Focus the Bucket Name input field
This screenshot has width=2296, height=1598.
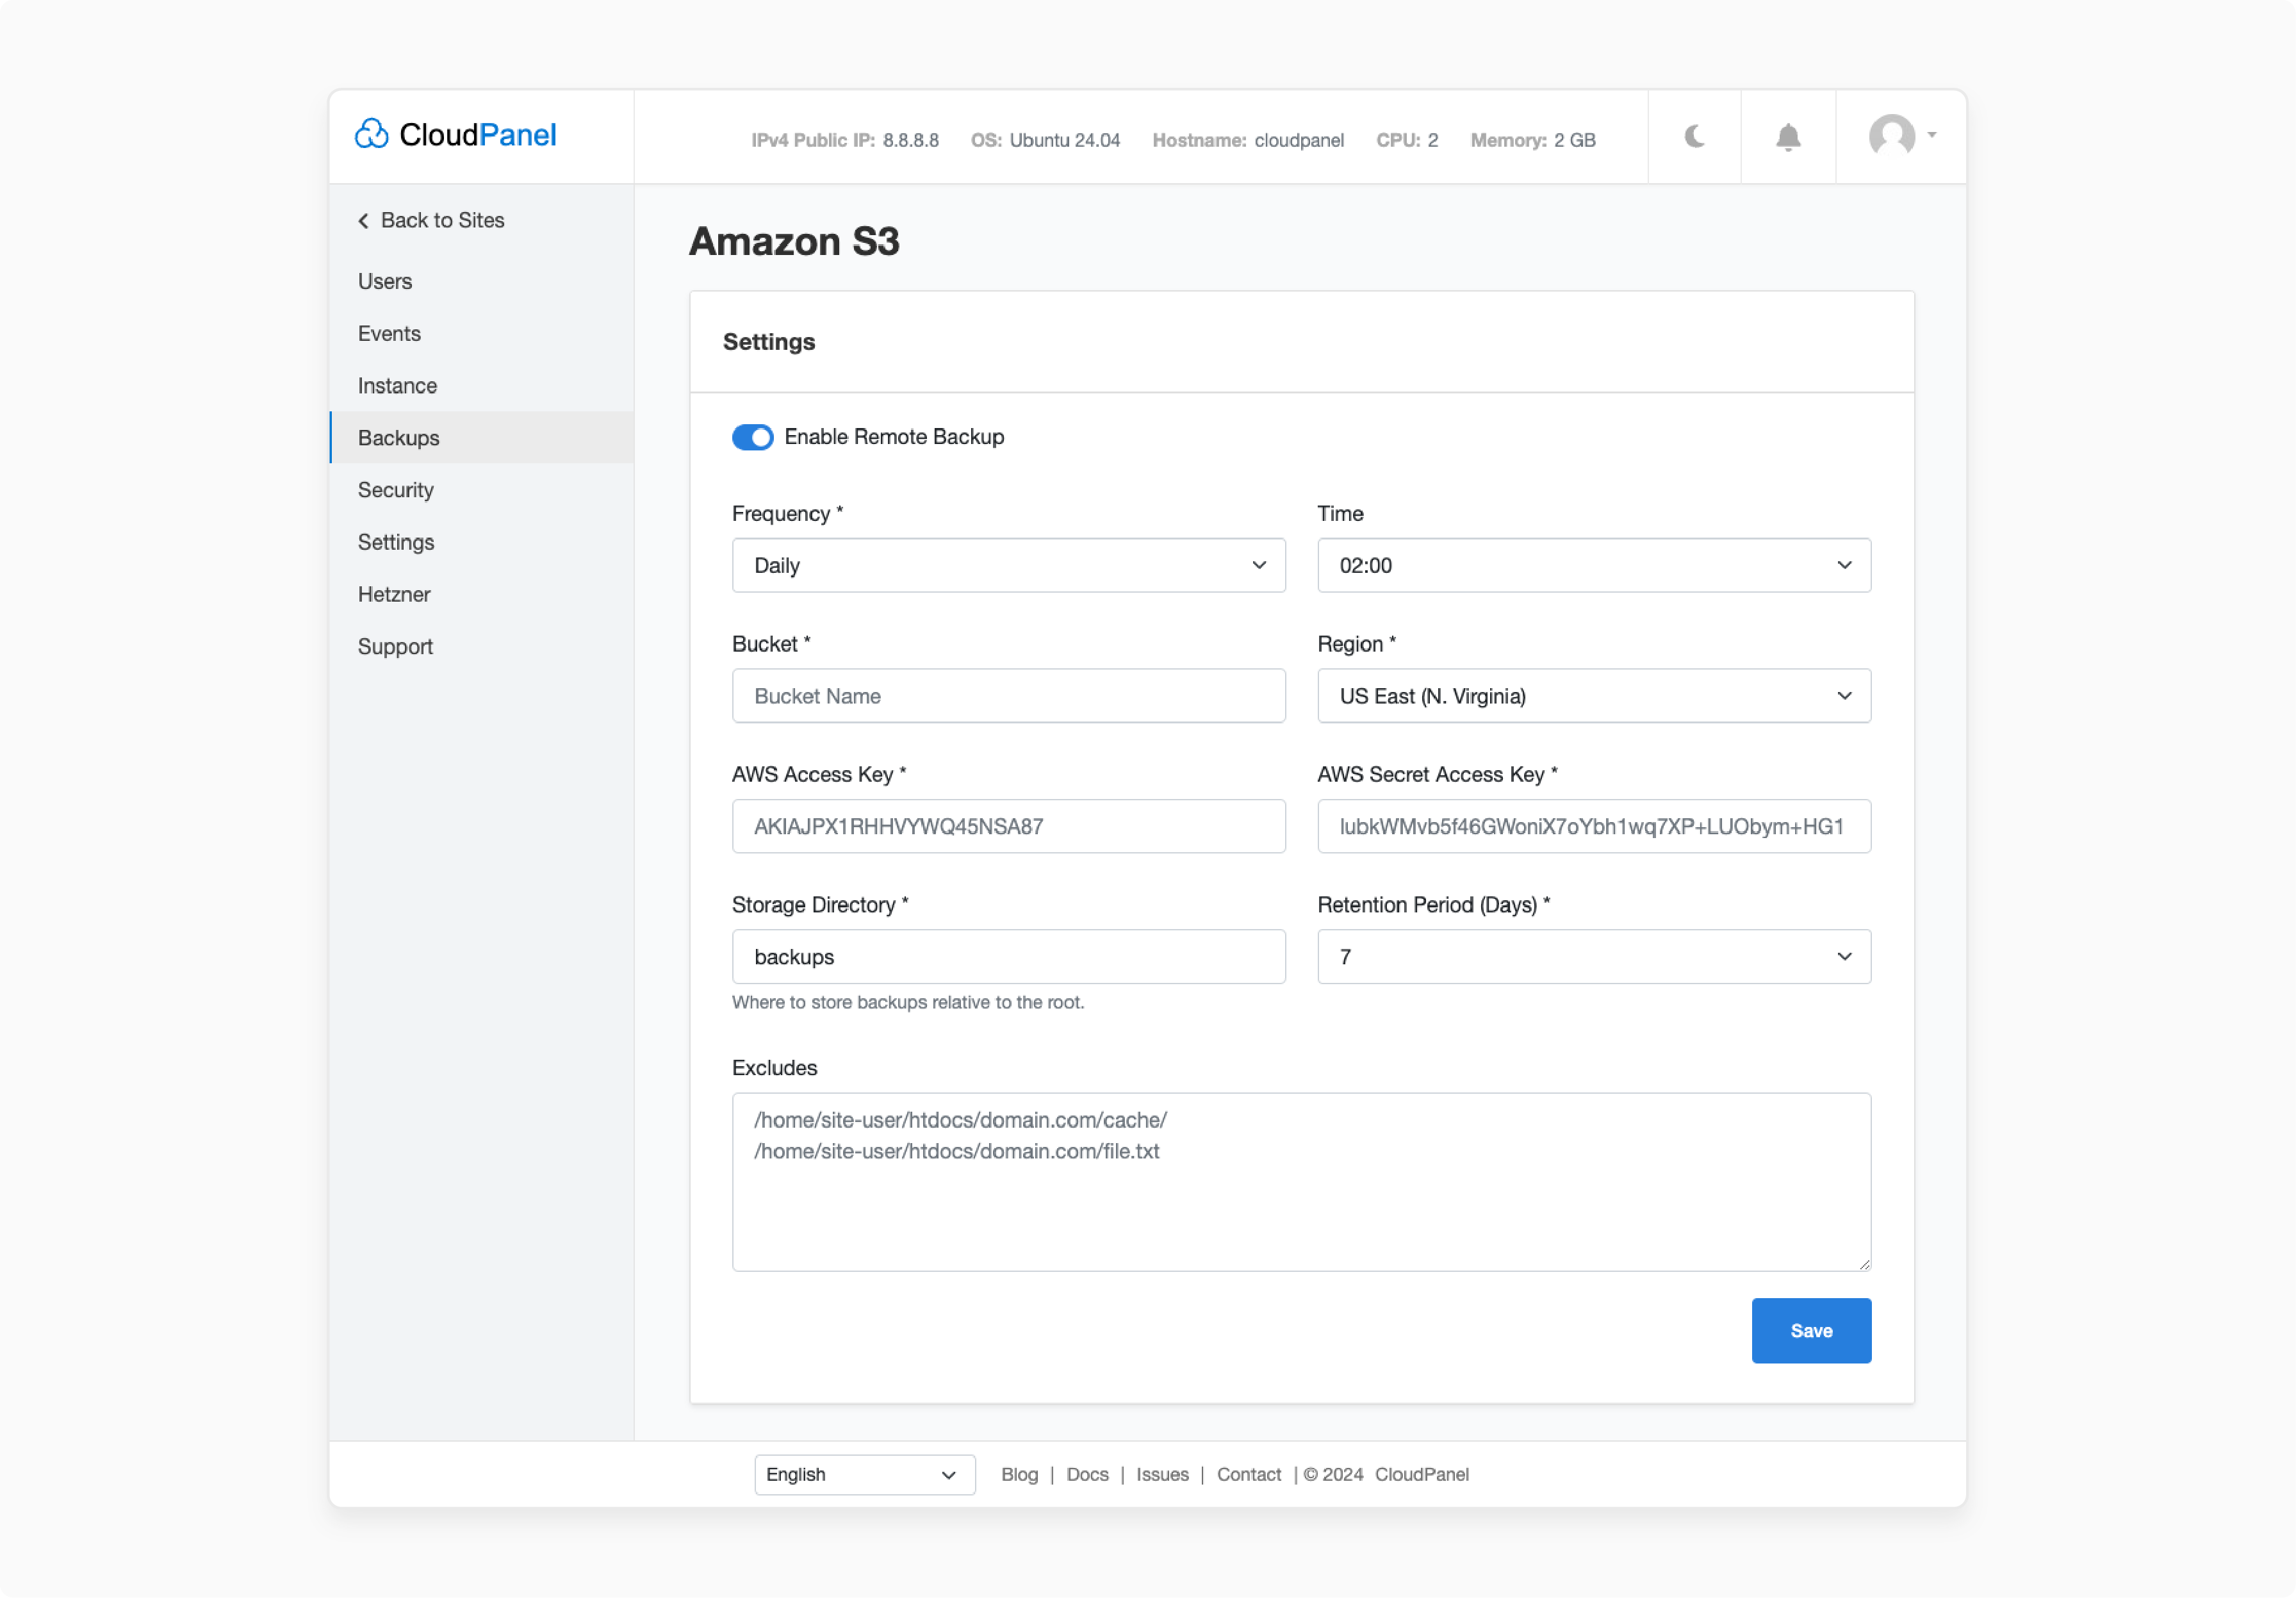tap(1008, 696)
